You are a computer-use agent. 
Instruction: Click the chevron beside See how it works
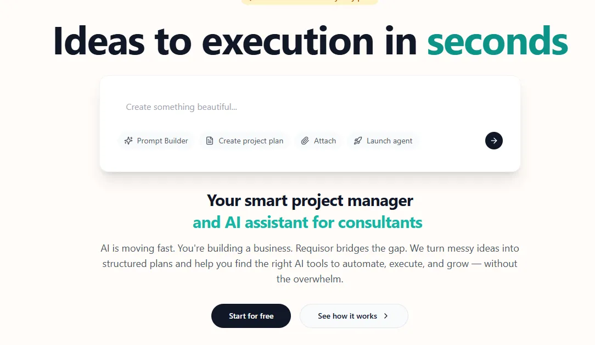point(386,316)
